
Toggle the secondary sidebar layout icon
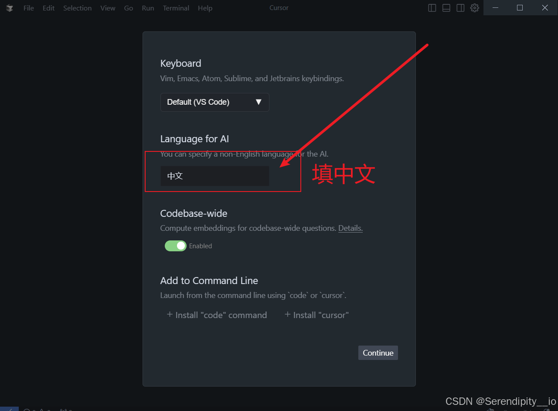tap(460, 8)
